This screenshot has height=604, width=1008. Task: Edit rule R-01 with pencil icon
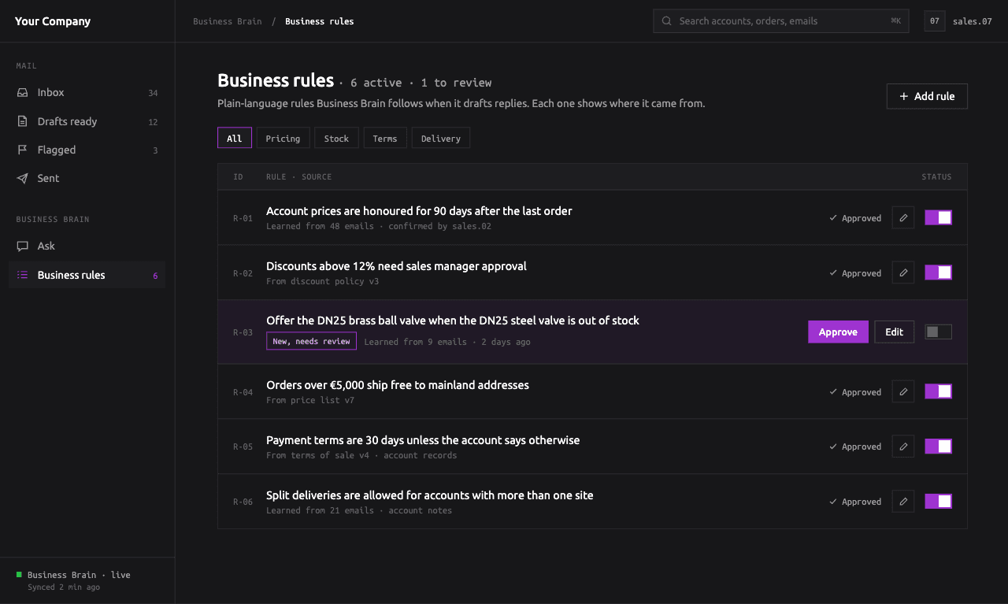pos(903,218)
